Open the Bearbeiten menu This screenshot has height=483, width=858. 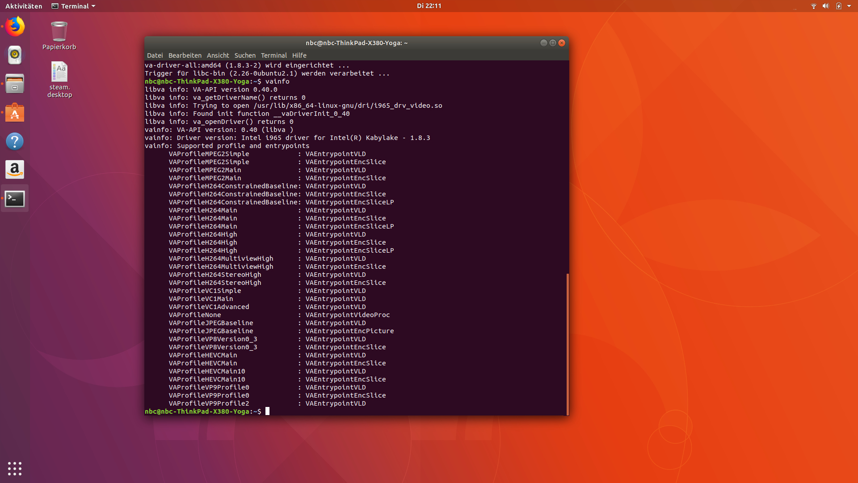185,55
